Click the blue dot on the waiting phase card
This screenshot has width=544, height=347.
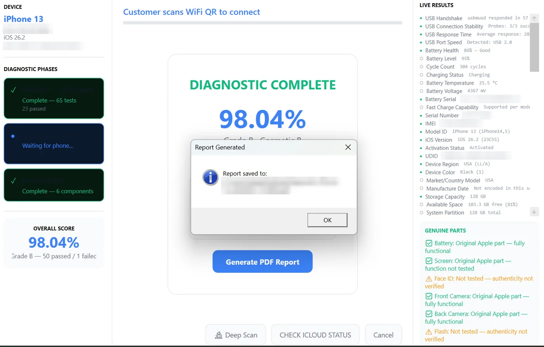coord(13,136)
